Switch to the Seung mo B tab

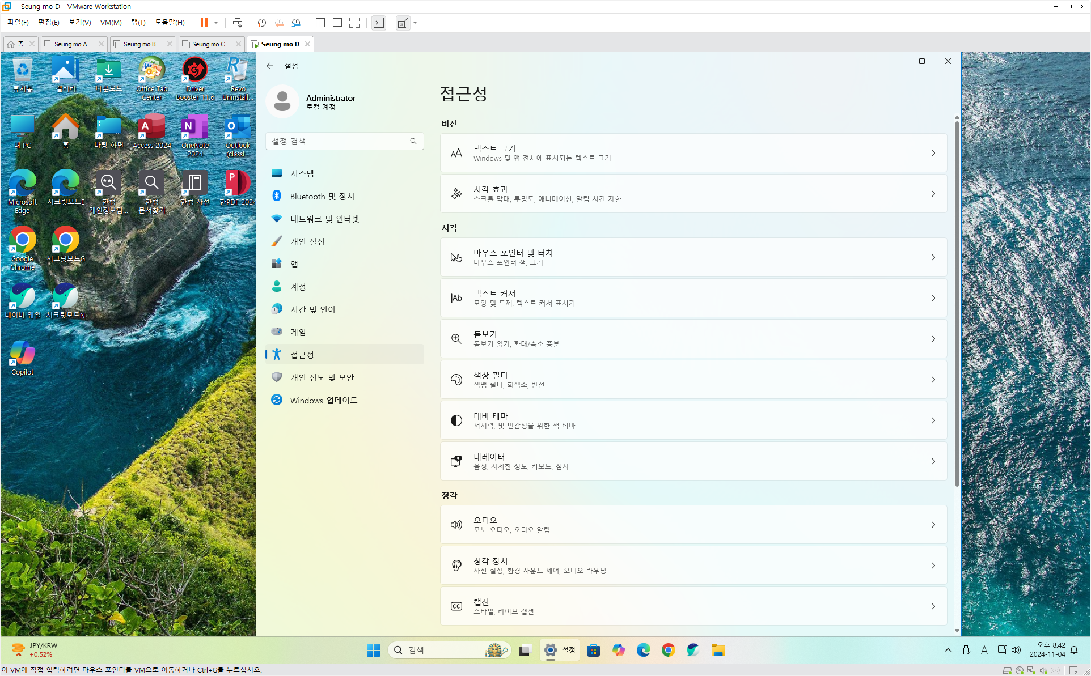pyautogui.click(x=139, y=44)
